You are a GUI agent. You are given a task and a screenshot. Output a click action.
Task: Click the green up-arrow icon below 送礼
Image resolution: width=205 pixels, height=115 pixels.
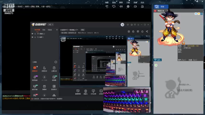click(x=156, y=65)
